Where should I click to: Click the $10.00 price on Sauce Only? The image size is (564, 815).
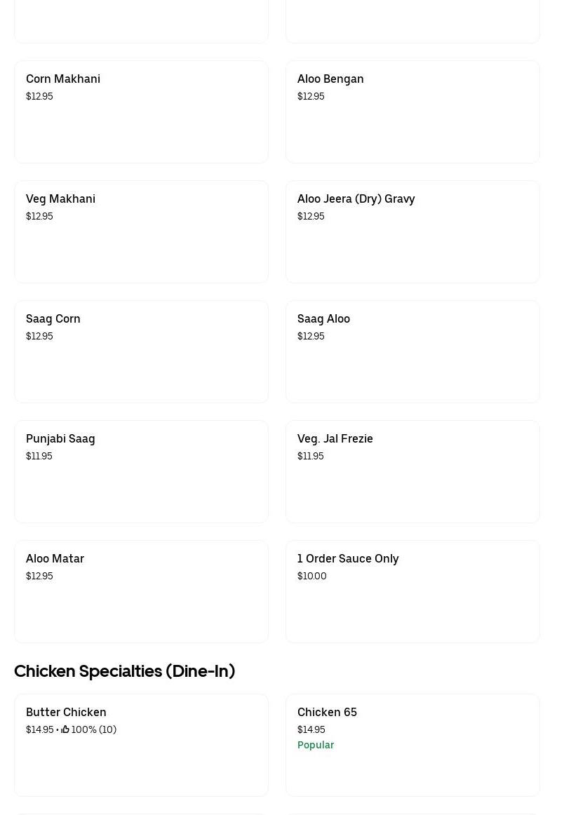pos(312,576)
